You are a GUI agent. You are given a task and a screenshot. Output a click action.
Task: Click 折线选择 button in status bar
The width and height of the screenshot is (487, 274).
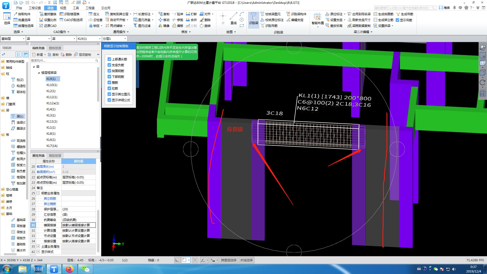247,260
